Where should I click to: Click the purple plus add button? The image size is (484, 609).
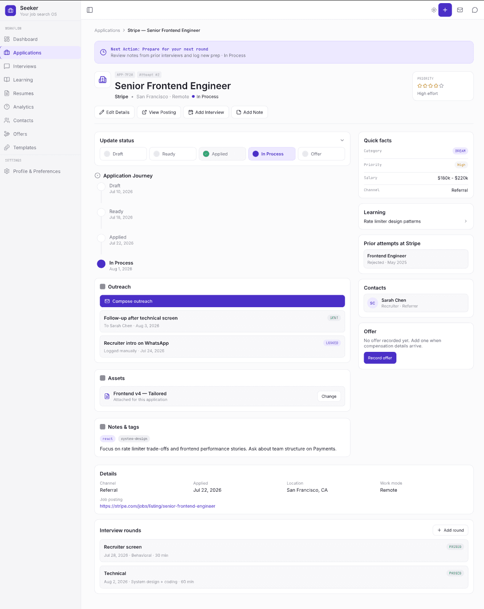pyautogui.click(x=445, y=10)
